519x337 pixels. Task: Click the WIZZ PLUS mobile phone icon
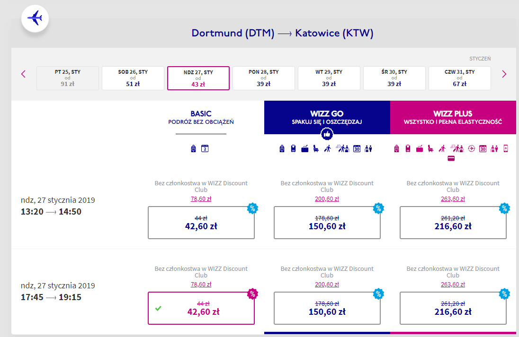pyautogui.click(x=505, y=148)
